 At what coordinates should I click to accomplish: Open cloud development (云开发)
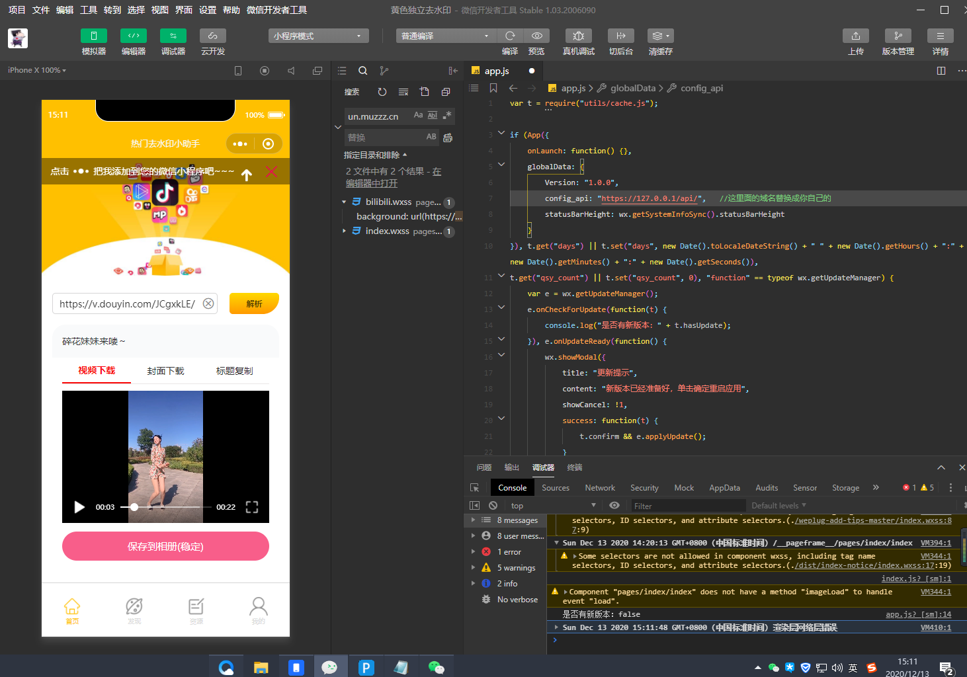pyautogui.click(x=213, y=36)
